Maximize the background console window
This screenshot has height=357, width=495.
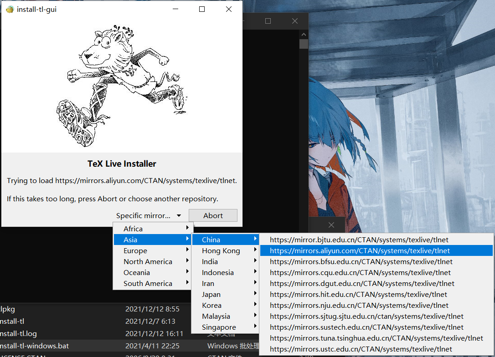(268, 21)
